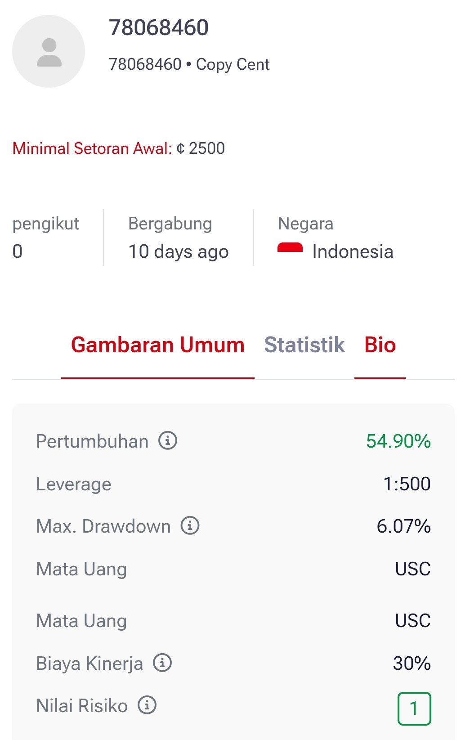This screenshot has height=740, width=461.
Task: Tap the risk score 1 badge
Action: tap(414, 709)
